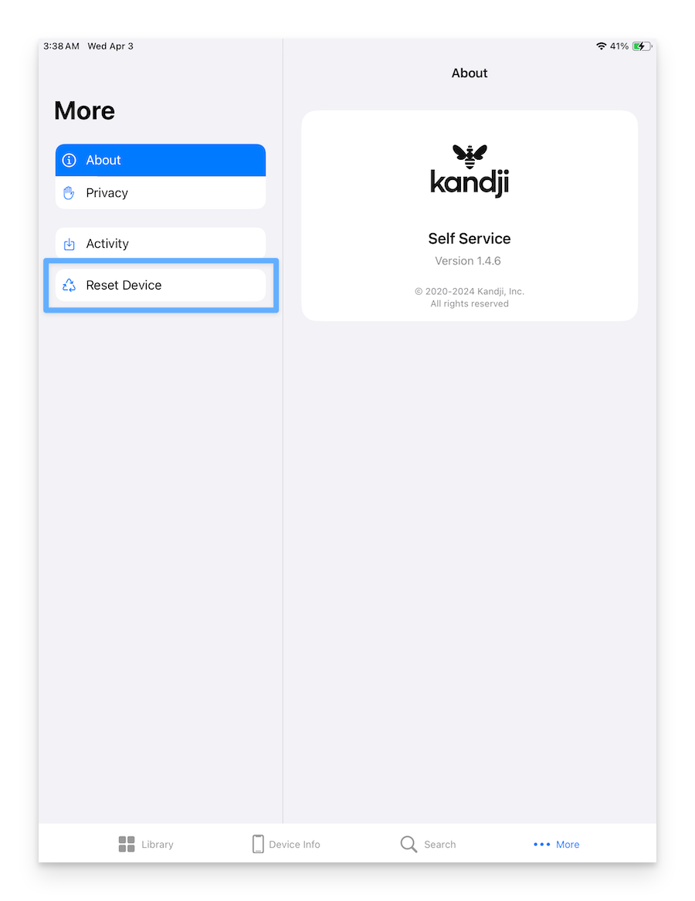Click the Library grid icon

tap(127, 844)
